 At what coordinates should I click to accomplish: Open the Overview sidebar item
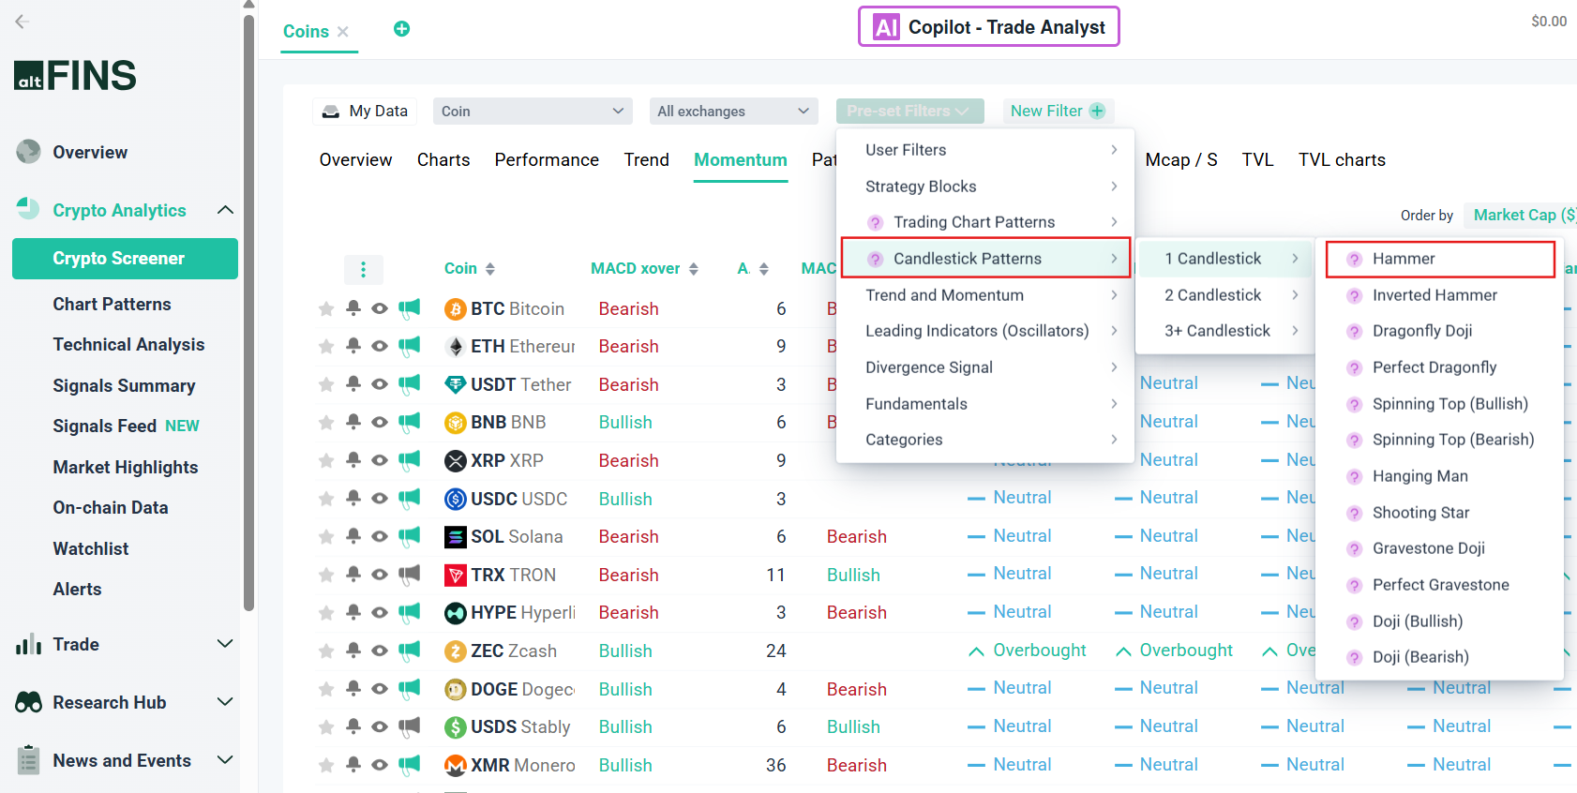click(90, 153)
